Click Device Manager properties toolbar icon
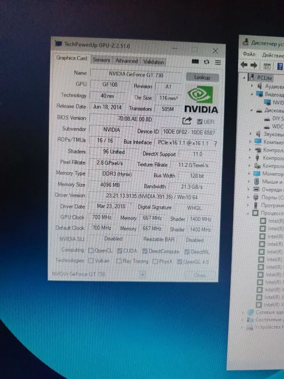 pyautogui.click(x=267, y=66)
